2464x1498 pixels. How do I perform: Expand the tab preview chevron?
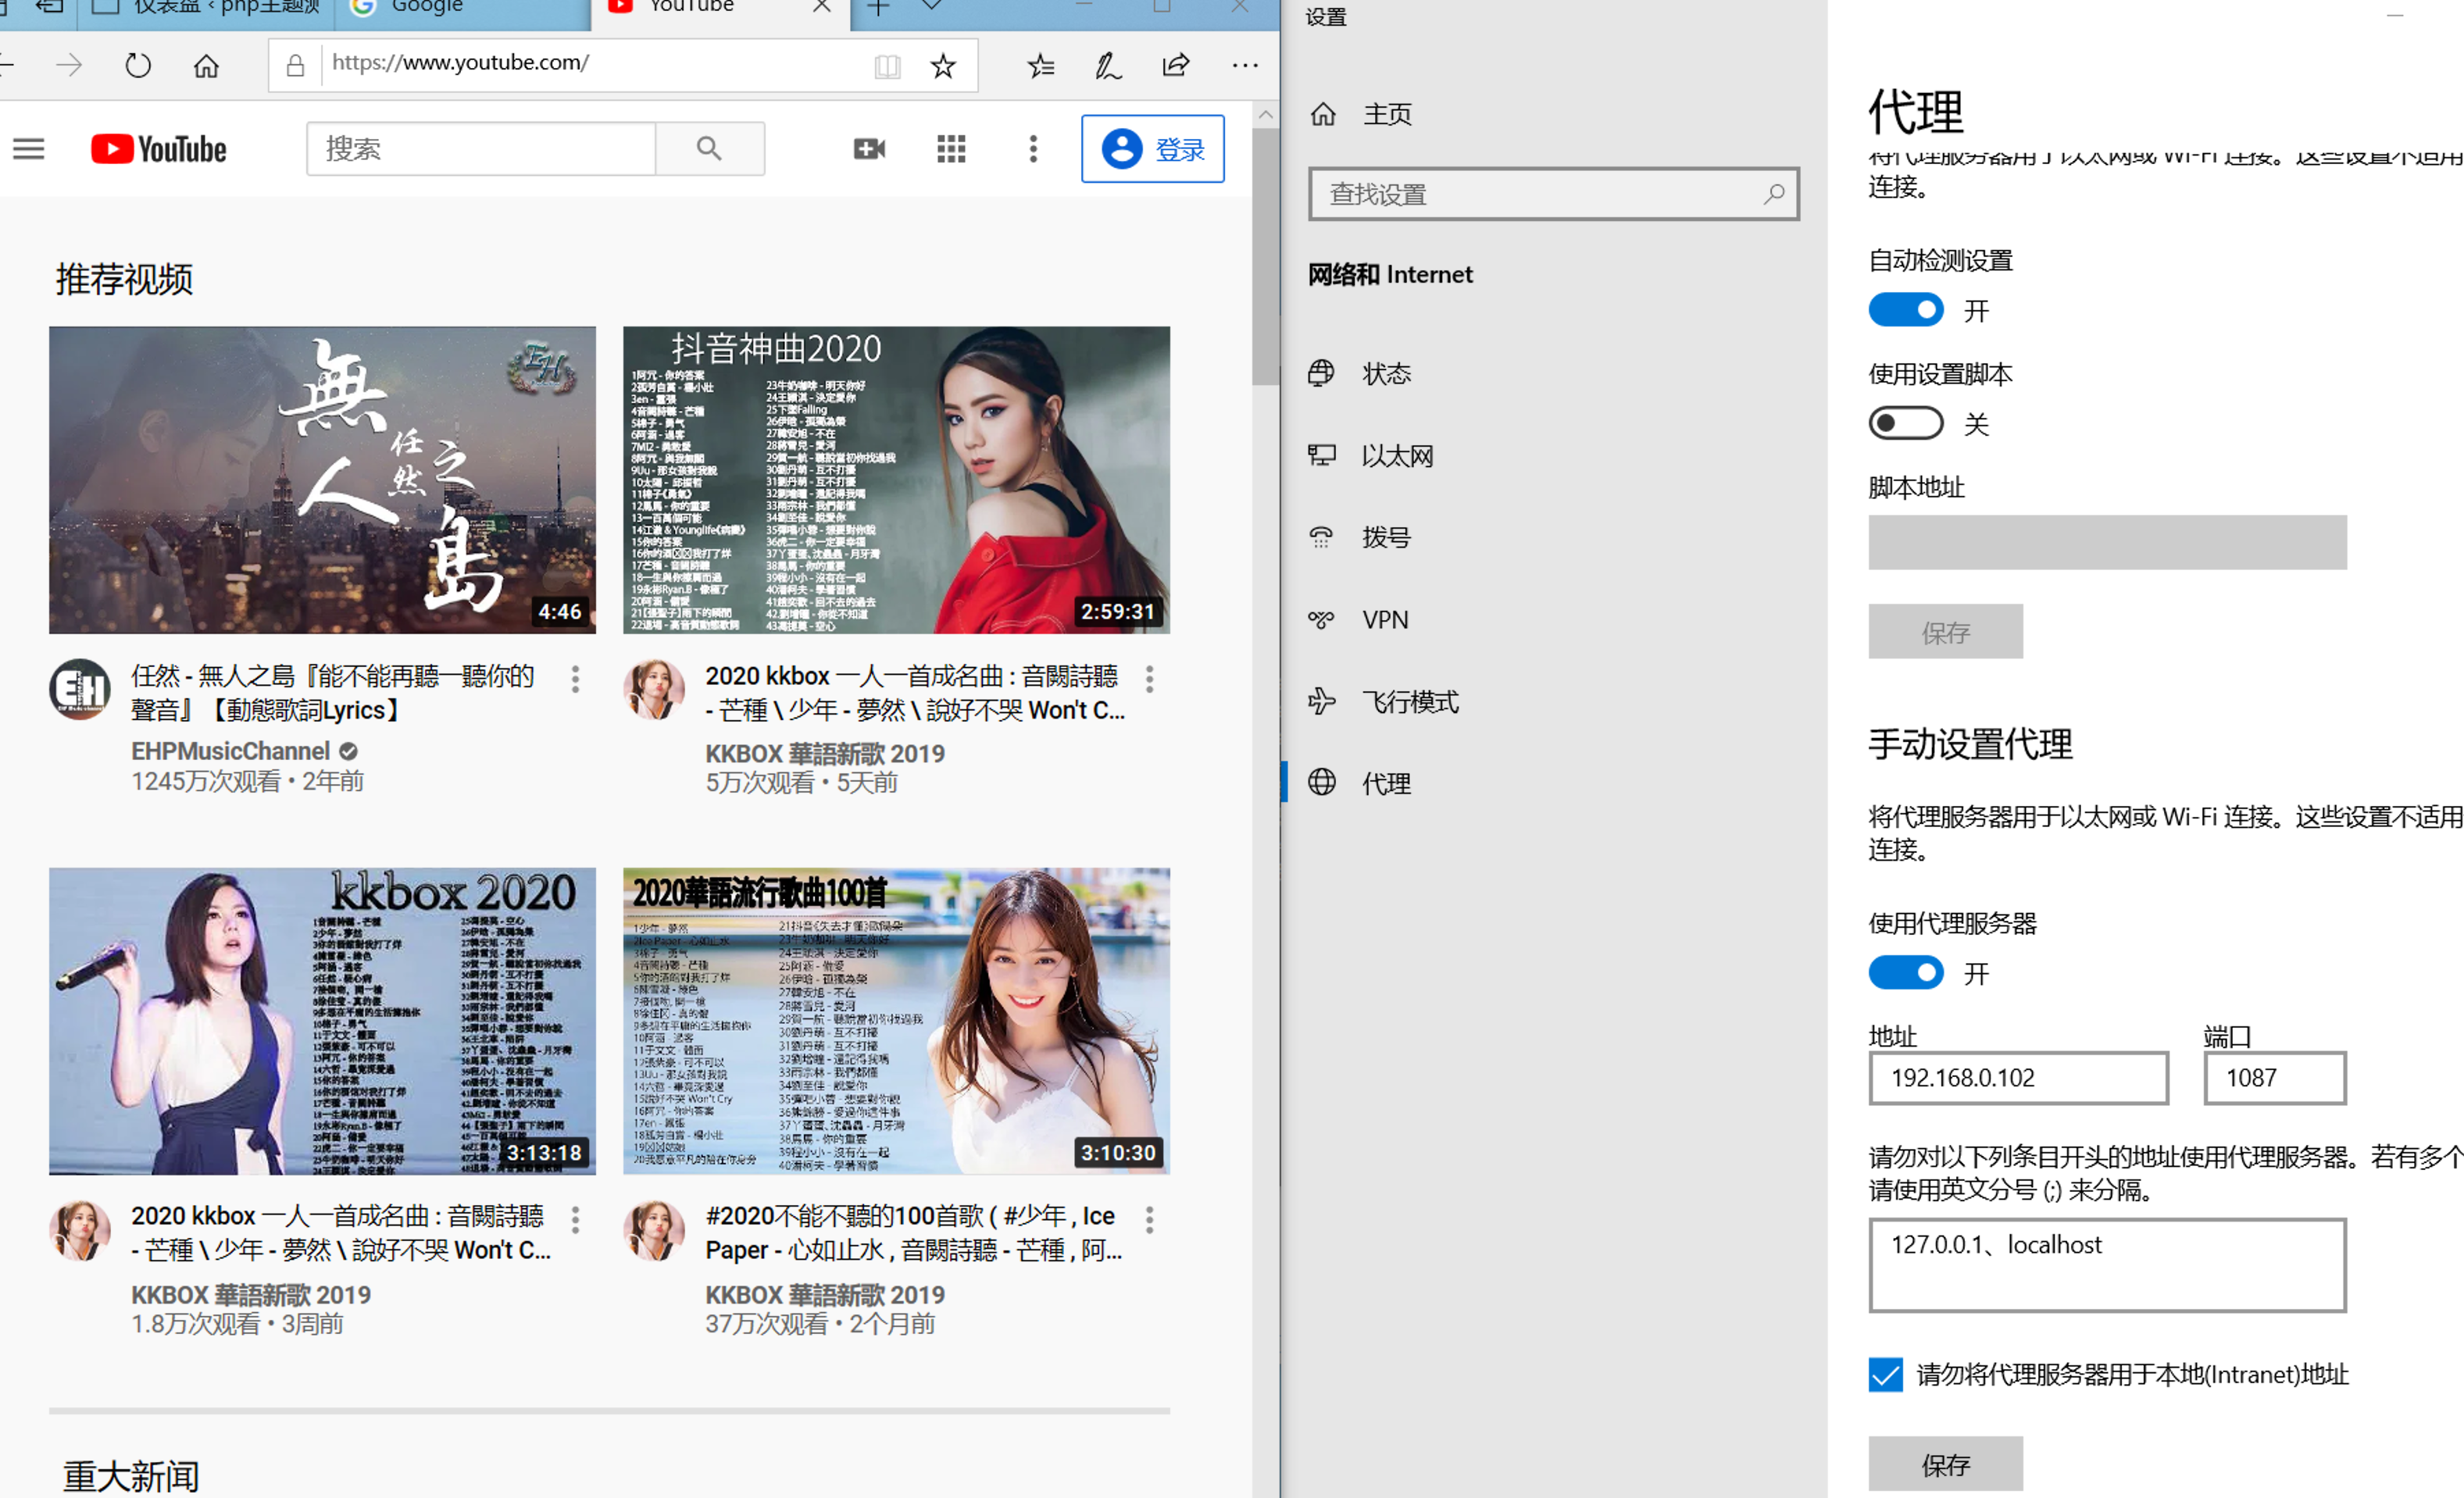(x=932, y=6)
